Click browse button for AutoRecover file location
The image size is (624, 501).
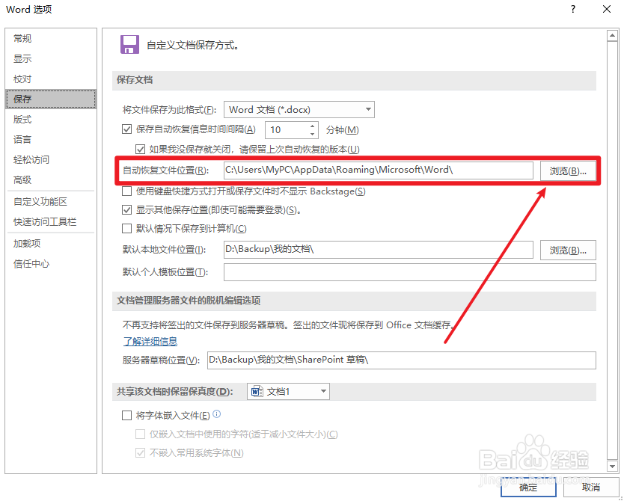pyautogui.click(x=568, y=170)
